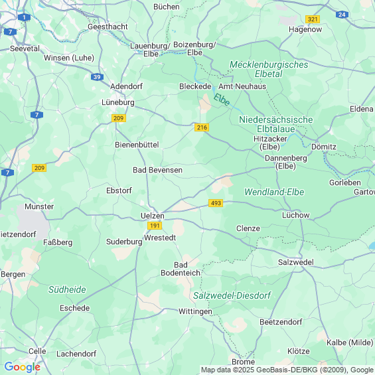This screenshot has height=375, width=375.
Task: Open the map data attribution text
Action: 287,370
